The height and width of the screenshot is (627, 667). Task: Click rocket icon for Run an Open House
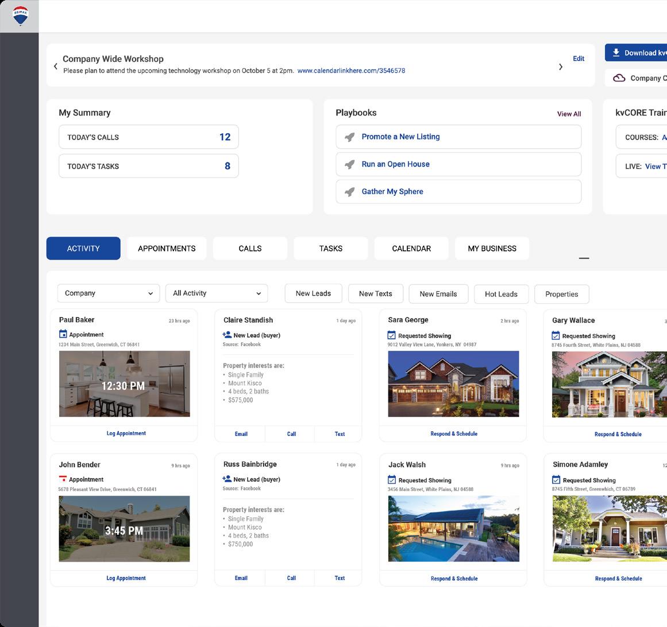[x=350, y=165]
